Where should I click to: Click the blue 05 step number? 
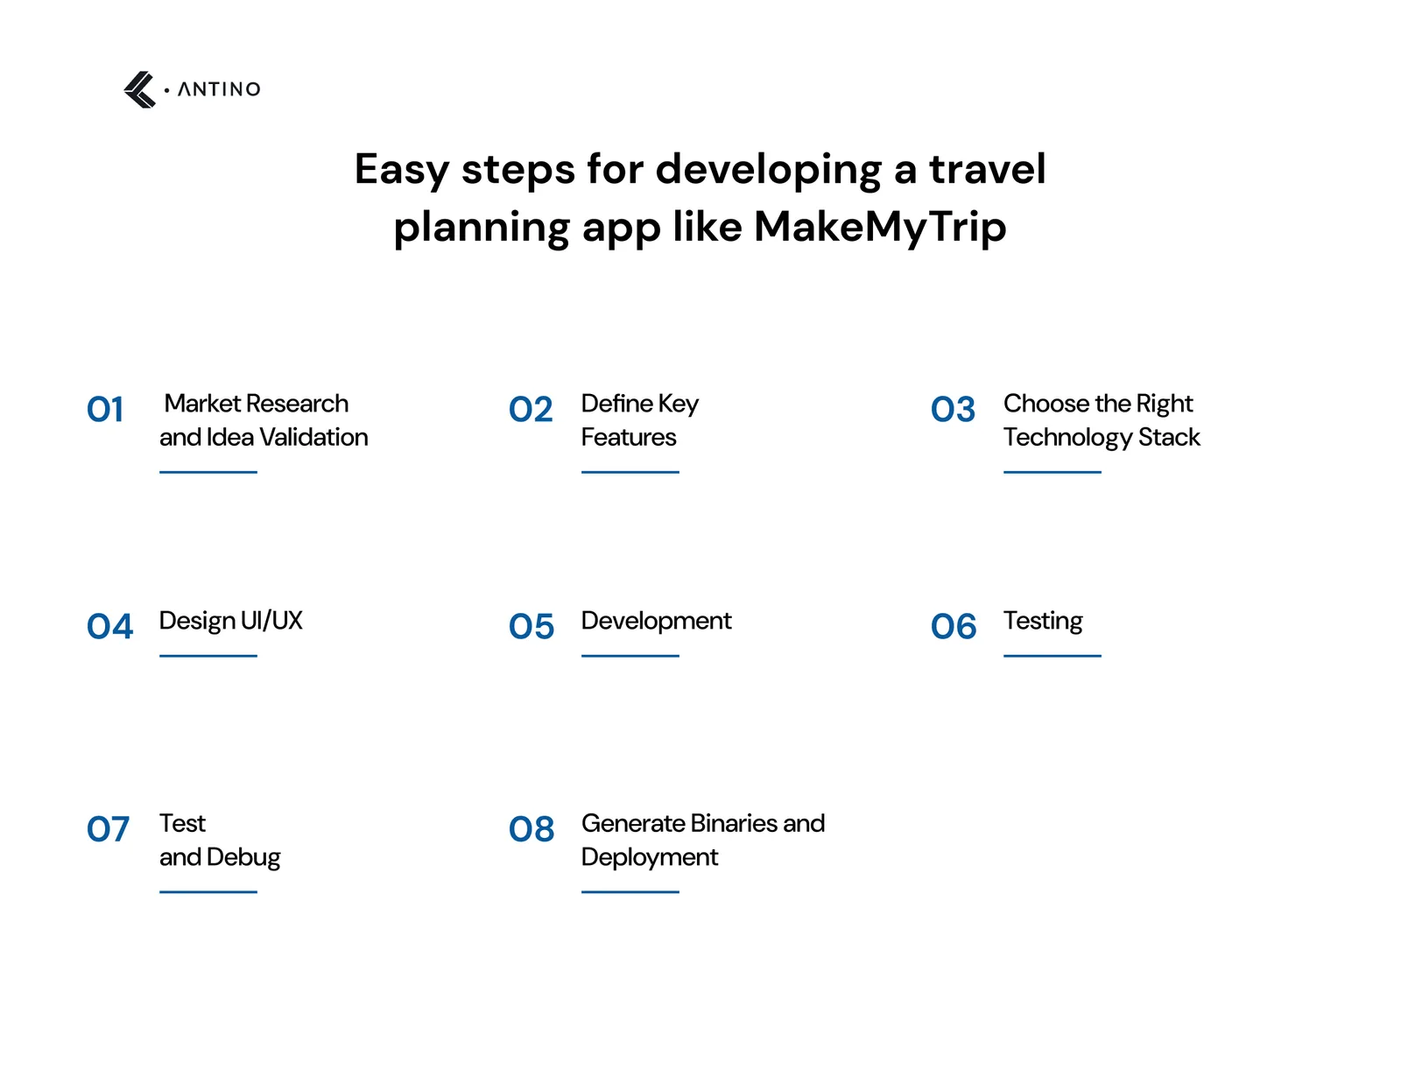point(532,626)
